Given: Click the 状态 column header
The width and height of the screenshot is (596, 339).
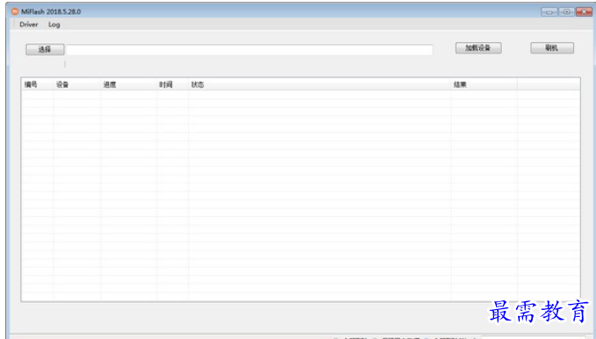Looking at the screenshot, I should [x=320, y=84].
